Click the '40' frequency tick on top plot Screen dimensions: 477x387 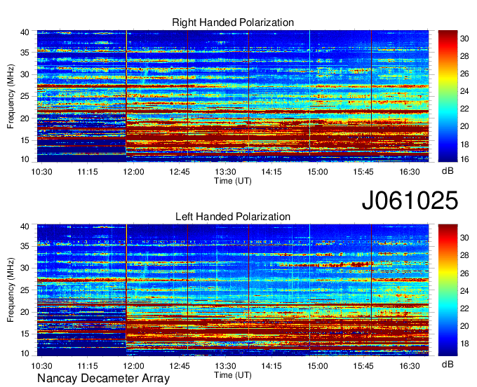25,32
